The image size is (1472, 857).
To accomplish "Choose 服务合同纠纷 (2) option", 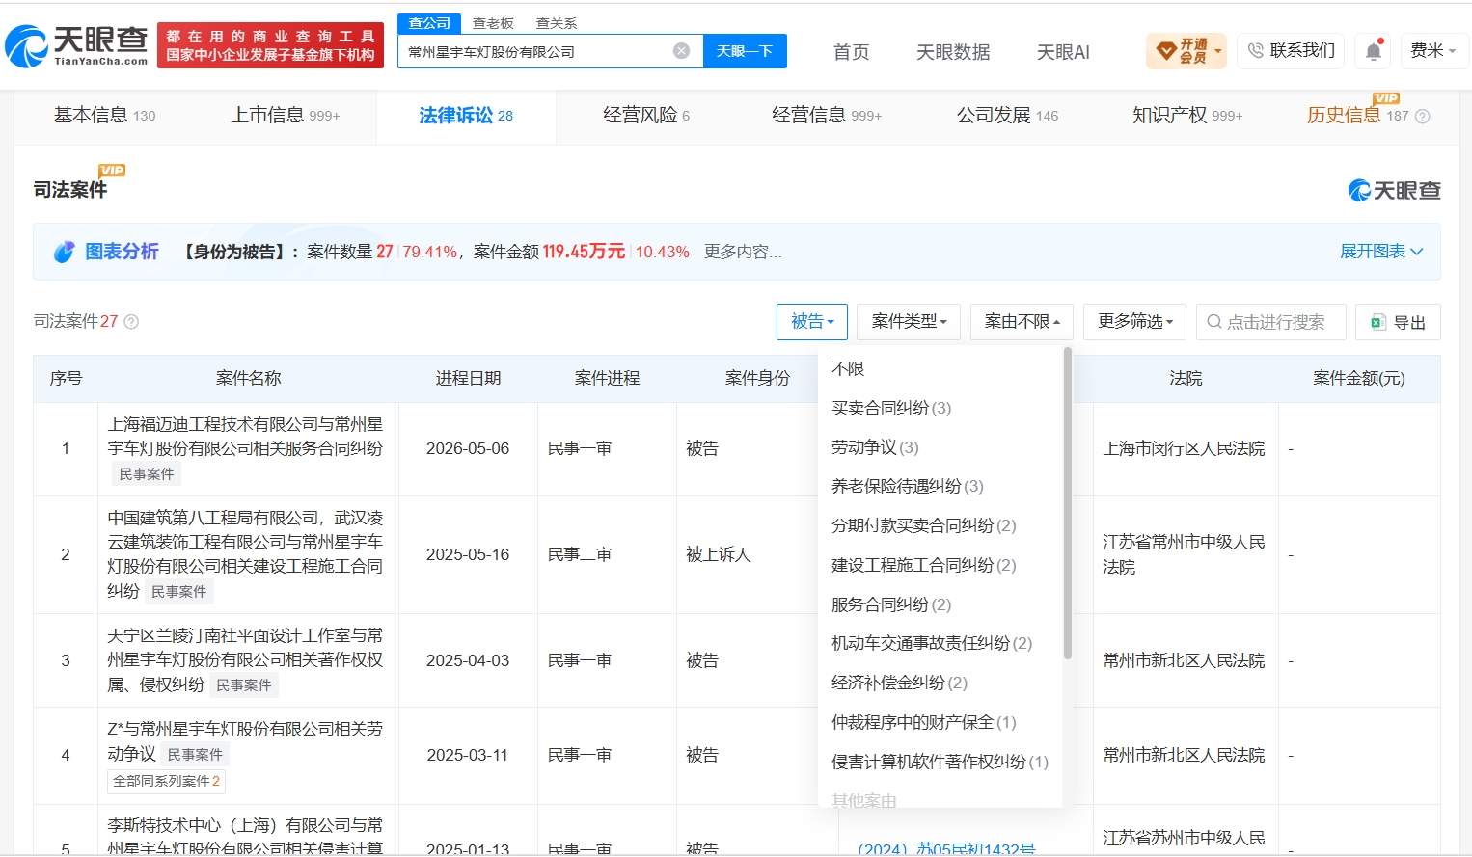I will click(x=891, y=604).
